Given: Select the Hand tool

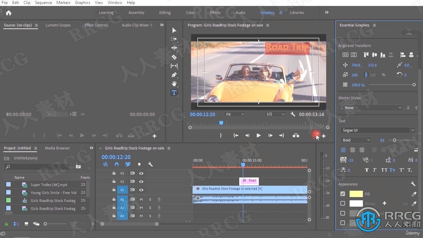Looking at the screenshot, I should click(174, 84).
